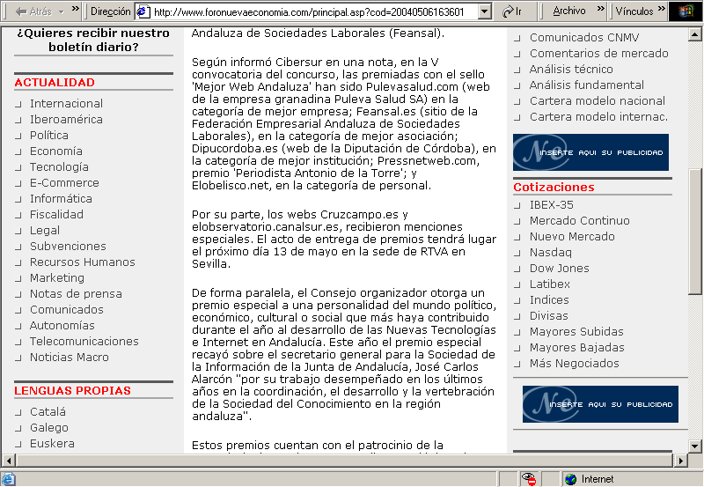Image resolution: width=704 pixels, height=487 pixels.
Task: Open Mayores Bajadas link
Action: tap(577, 347)
